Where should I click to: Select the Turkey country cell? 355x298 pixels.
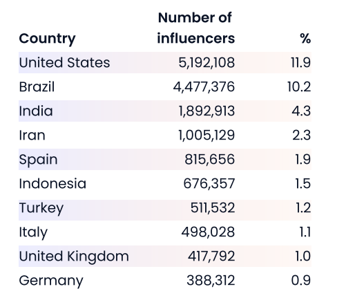[x=41, y=208]
